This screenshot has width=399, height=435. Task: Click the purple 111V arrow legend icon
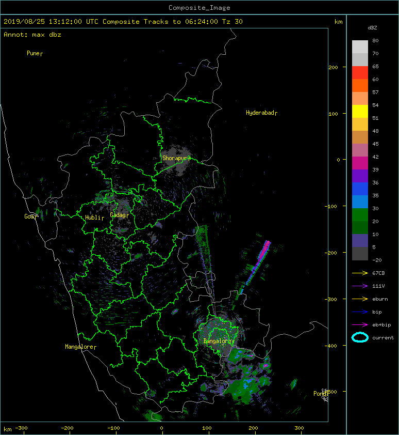(360, 286)
